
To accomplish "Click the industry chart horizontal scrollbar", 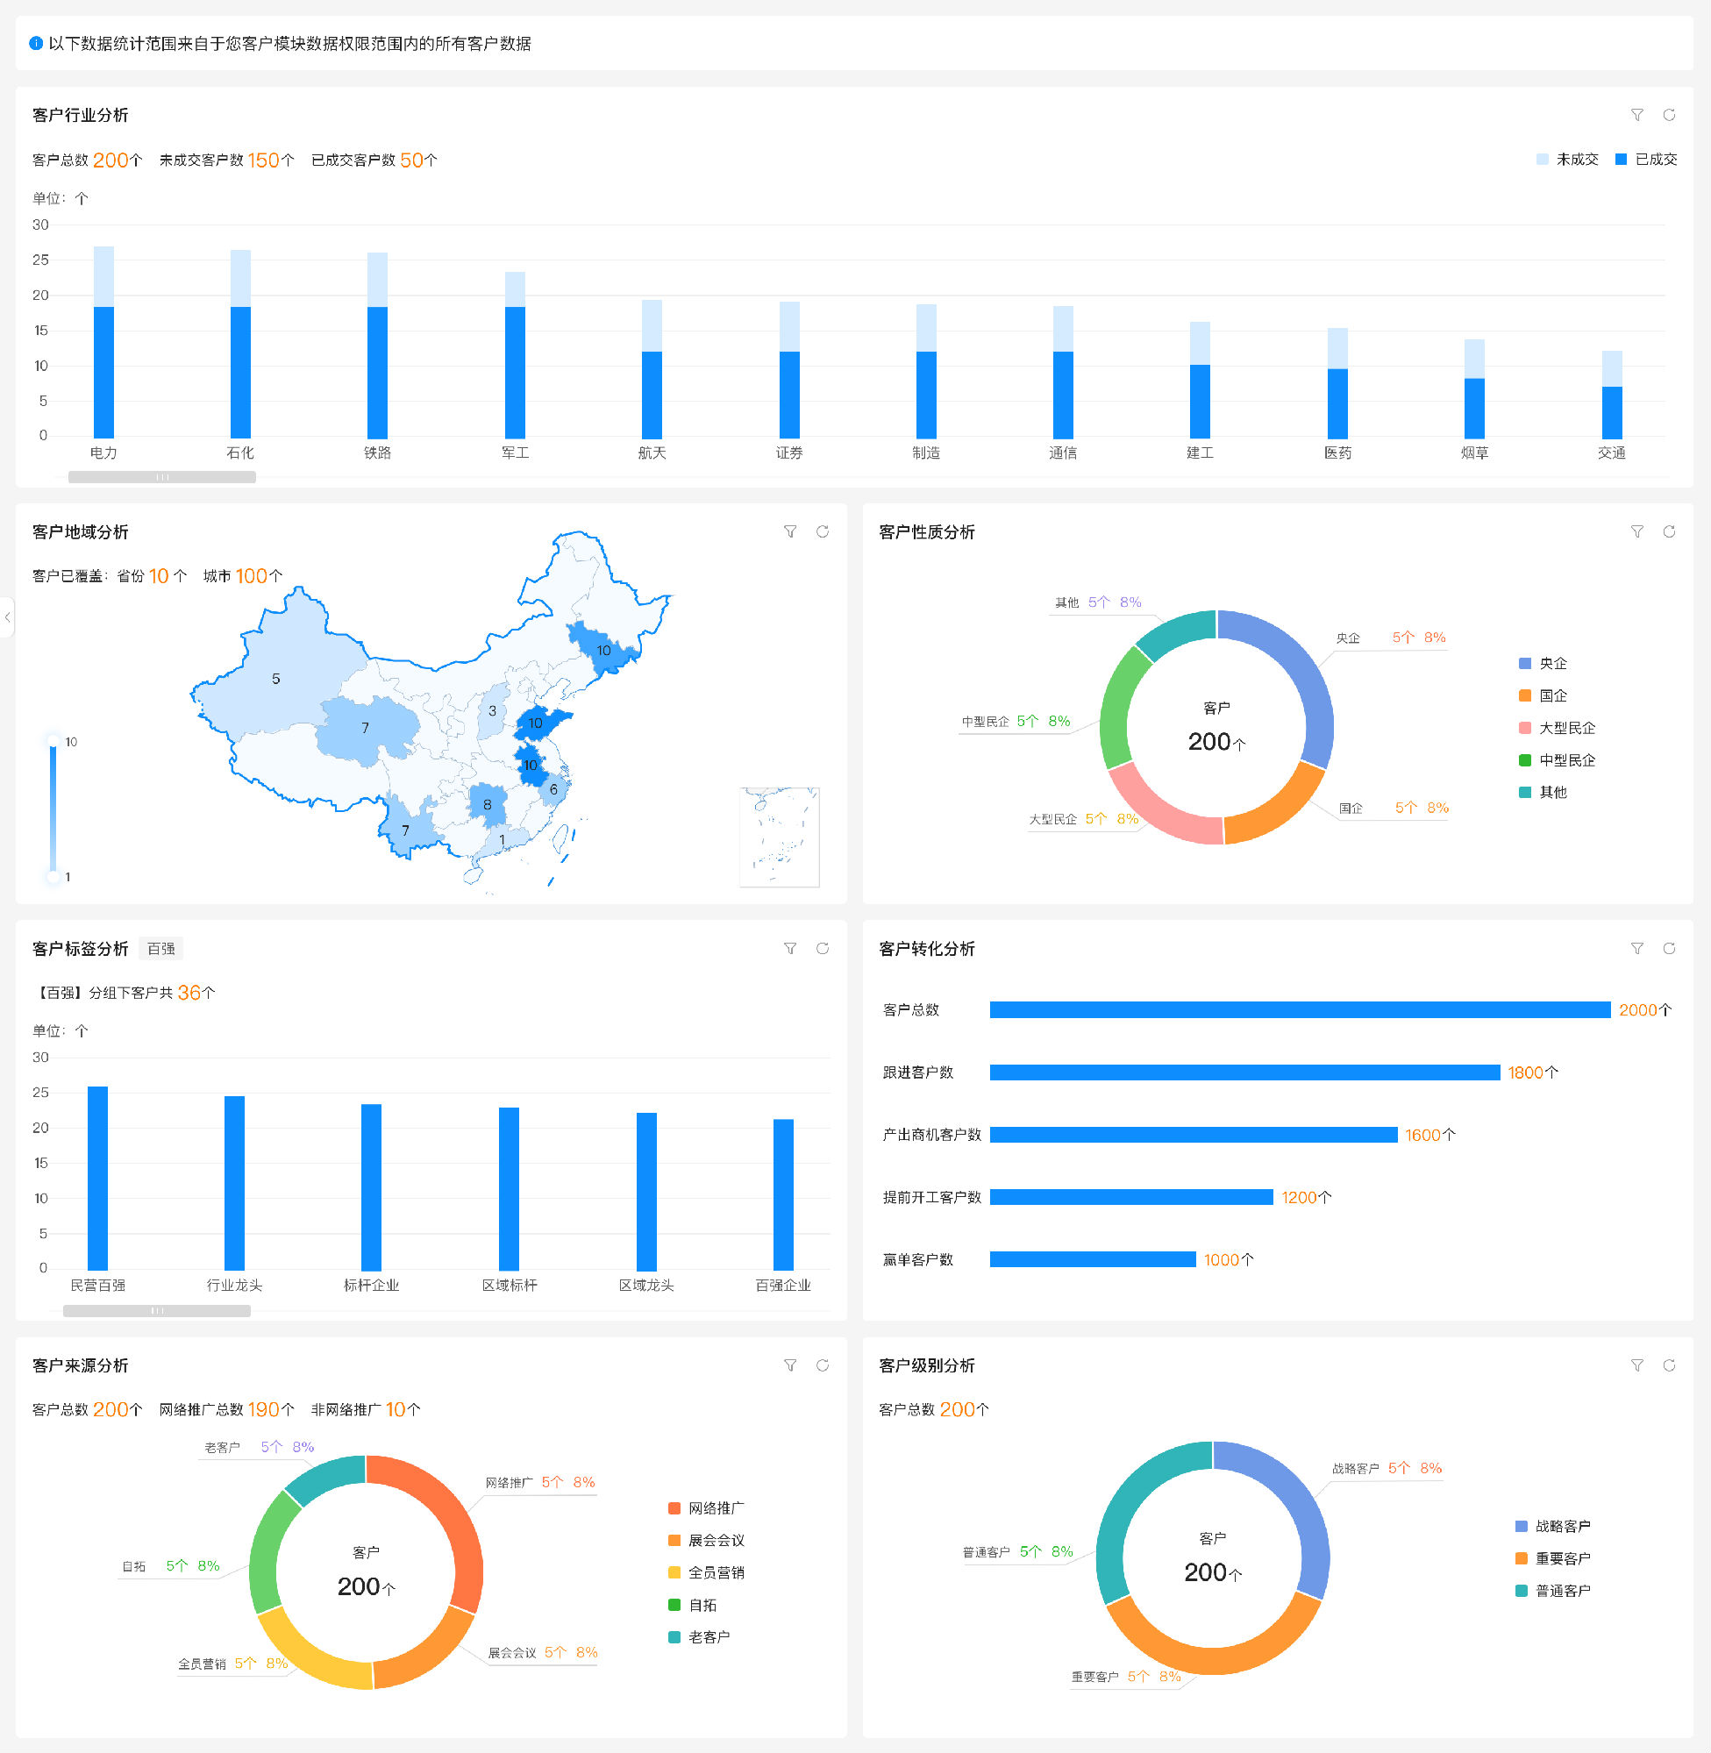I will [x=161, y=477].
